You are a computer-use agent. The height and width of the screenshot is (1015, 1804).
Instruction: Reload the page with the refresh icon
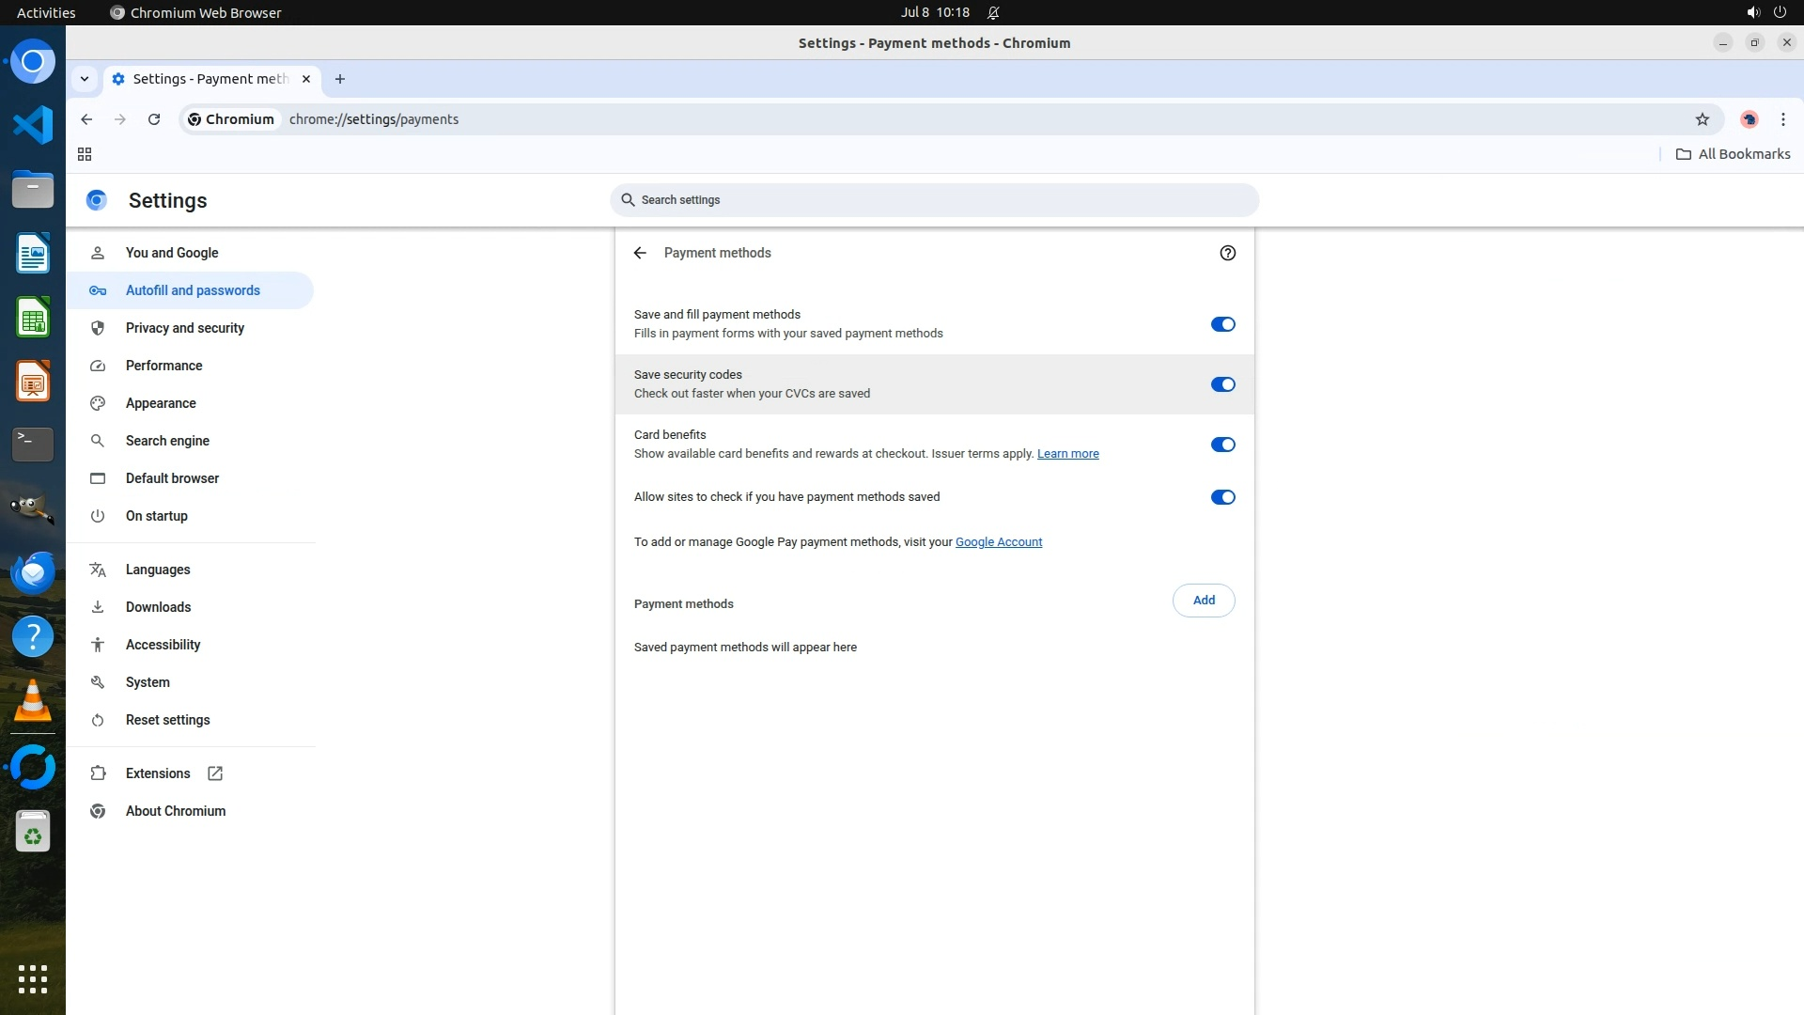154,119
